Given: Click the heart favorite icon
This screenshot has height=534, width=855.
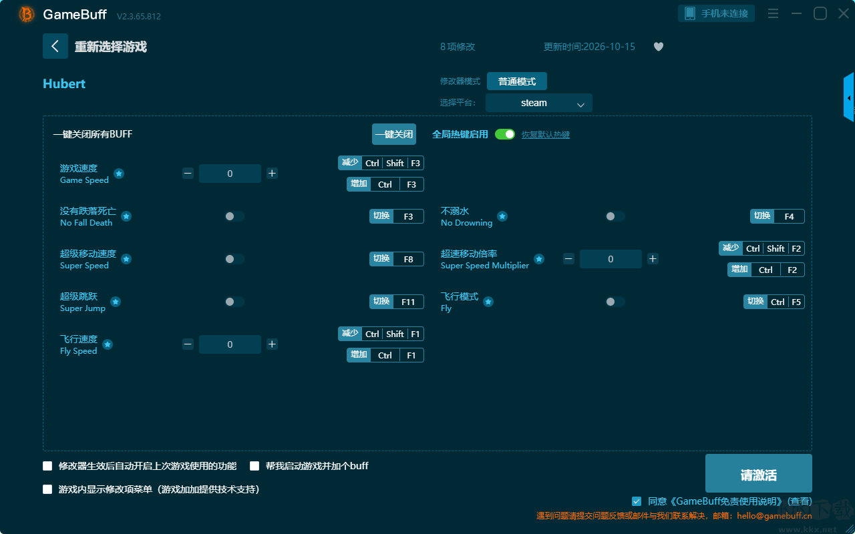Looking at the screenshot, I should point(659,47).
